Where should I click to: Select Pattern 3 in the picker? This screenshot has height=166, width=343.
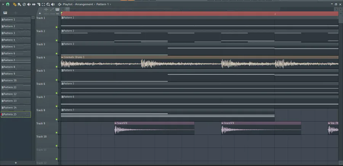(x=16, y=33)
